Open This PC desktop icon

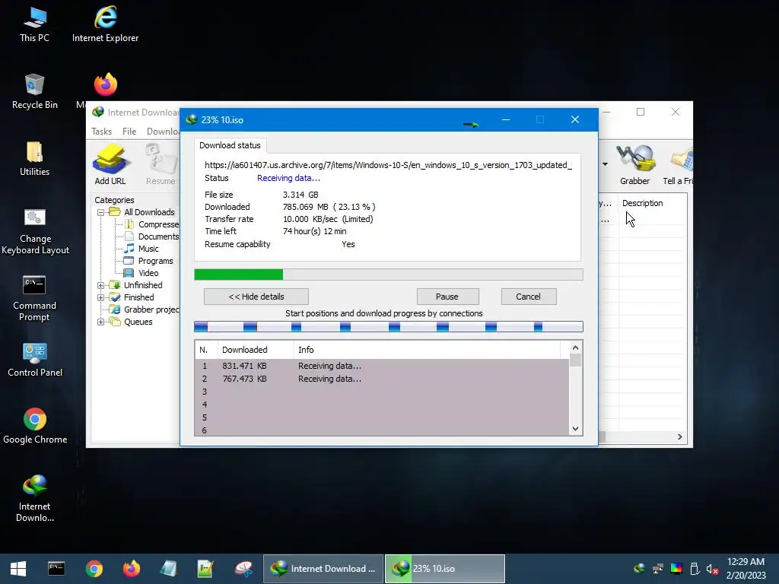[x=34, y=24]
